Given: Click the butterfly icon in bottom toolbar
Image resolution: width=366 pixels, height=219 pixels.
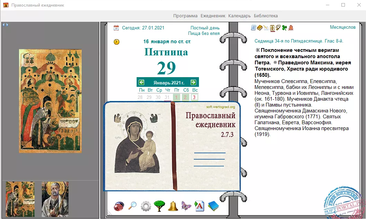Looking at the screenshot, I should (x=186, y=206).
